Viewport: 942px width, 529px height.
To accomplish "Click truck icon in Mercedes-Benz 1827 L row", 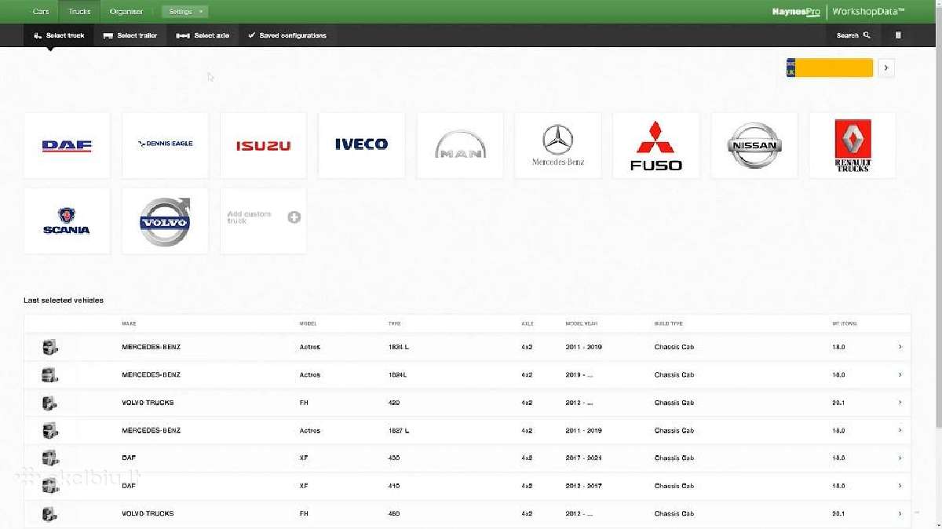I will tap(50, 430).
